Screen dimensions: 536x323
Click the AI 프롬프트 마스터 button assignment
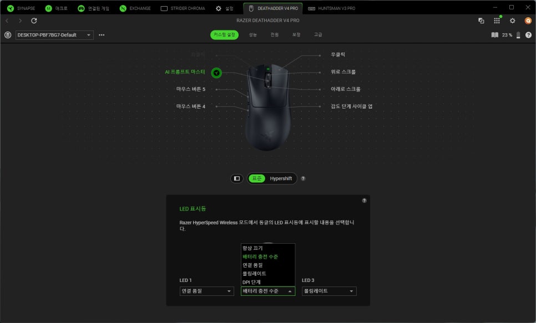(x=185, y=72)
